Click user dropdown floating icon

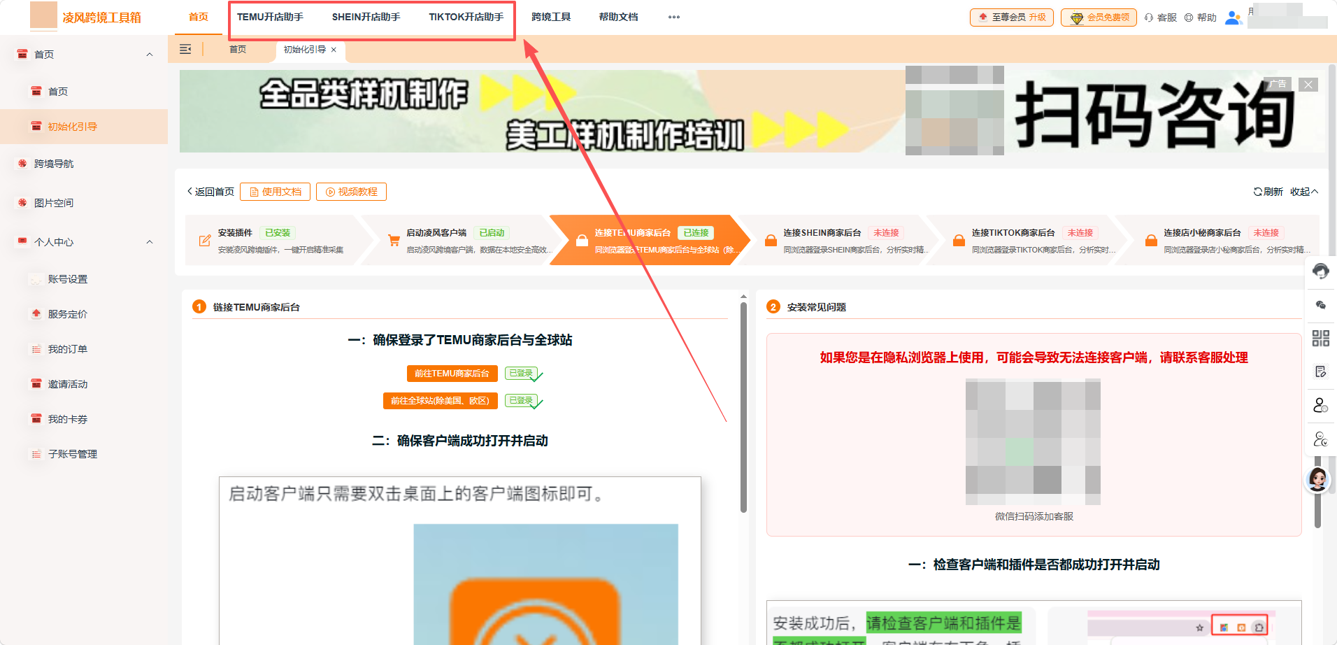click(1320, 439)
